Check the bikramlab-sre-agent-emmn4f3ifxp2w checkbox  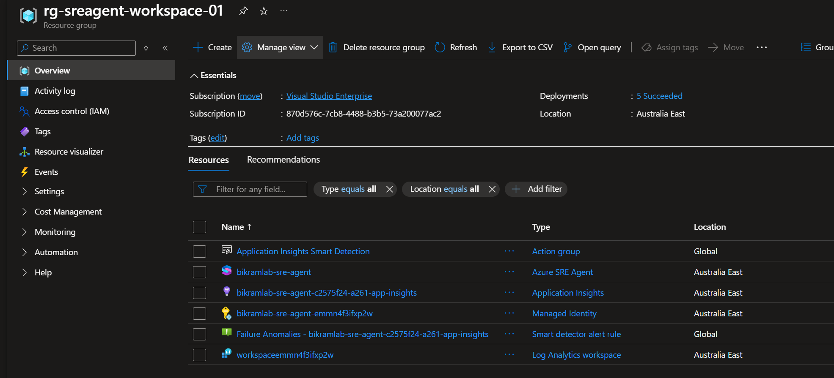point(199,313)
